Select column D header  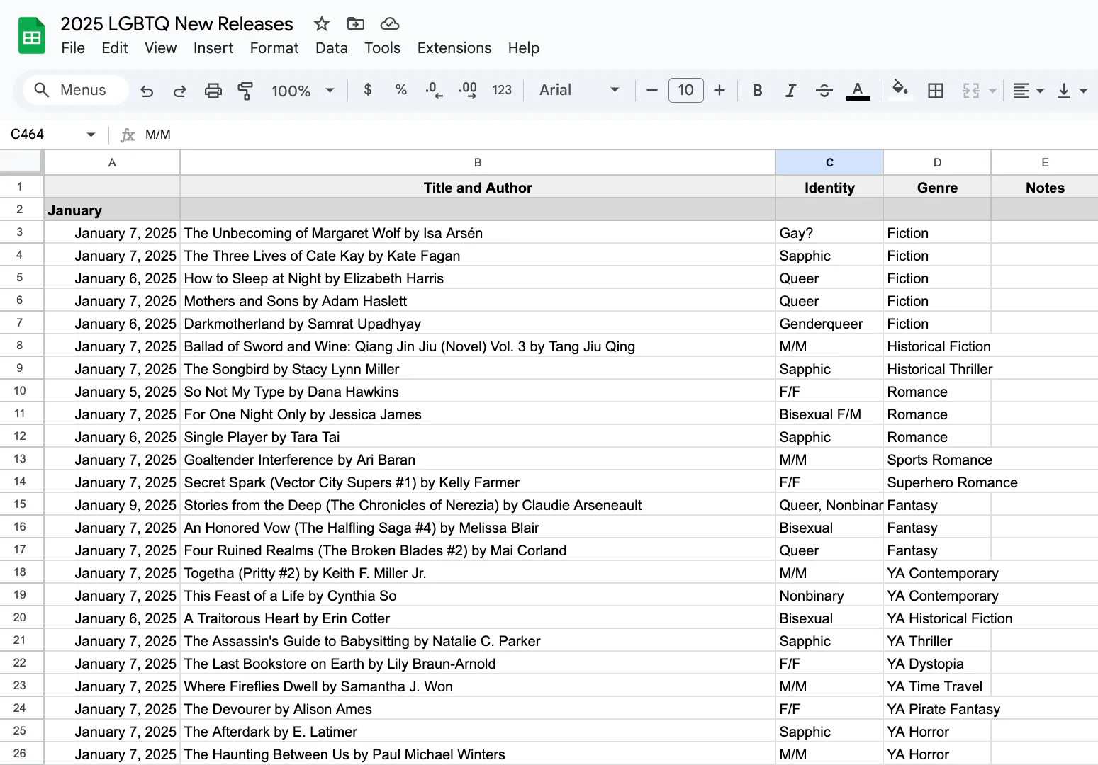937,163
